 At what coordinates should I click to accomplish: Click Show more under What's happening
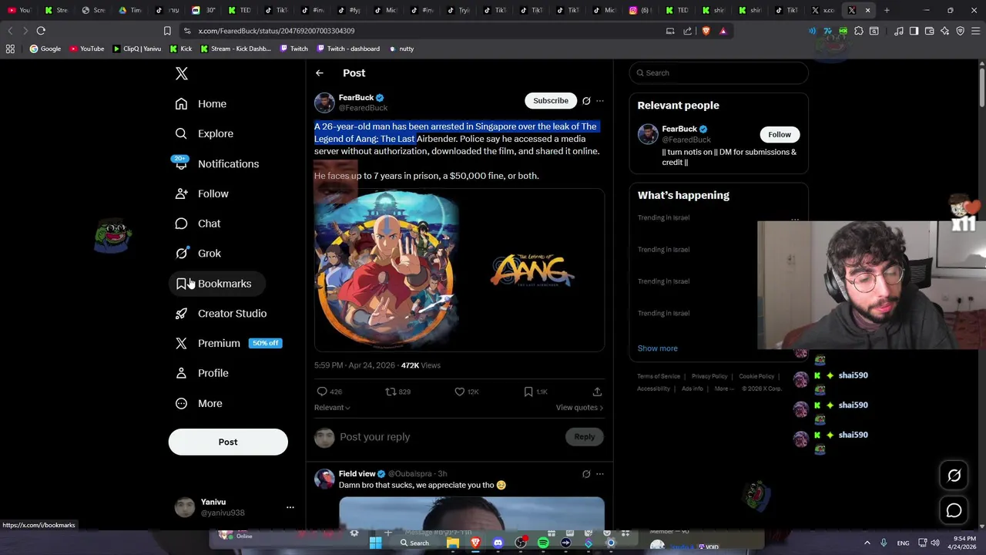pyautogui.click(x=658, y=348)
